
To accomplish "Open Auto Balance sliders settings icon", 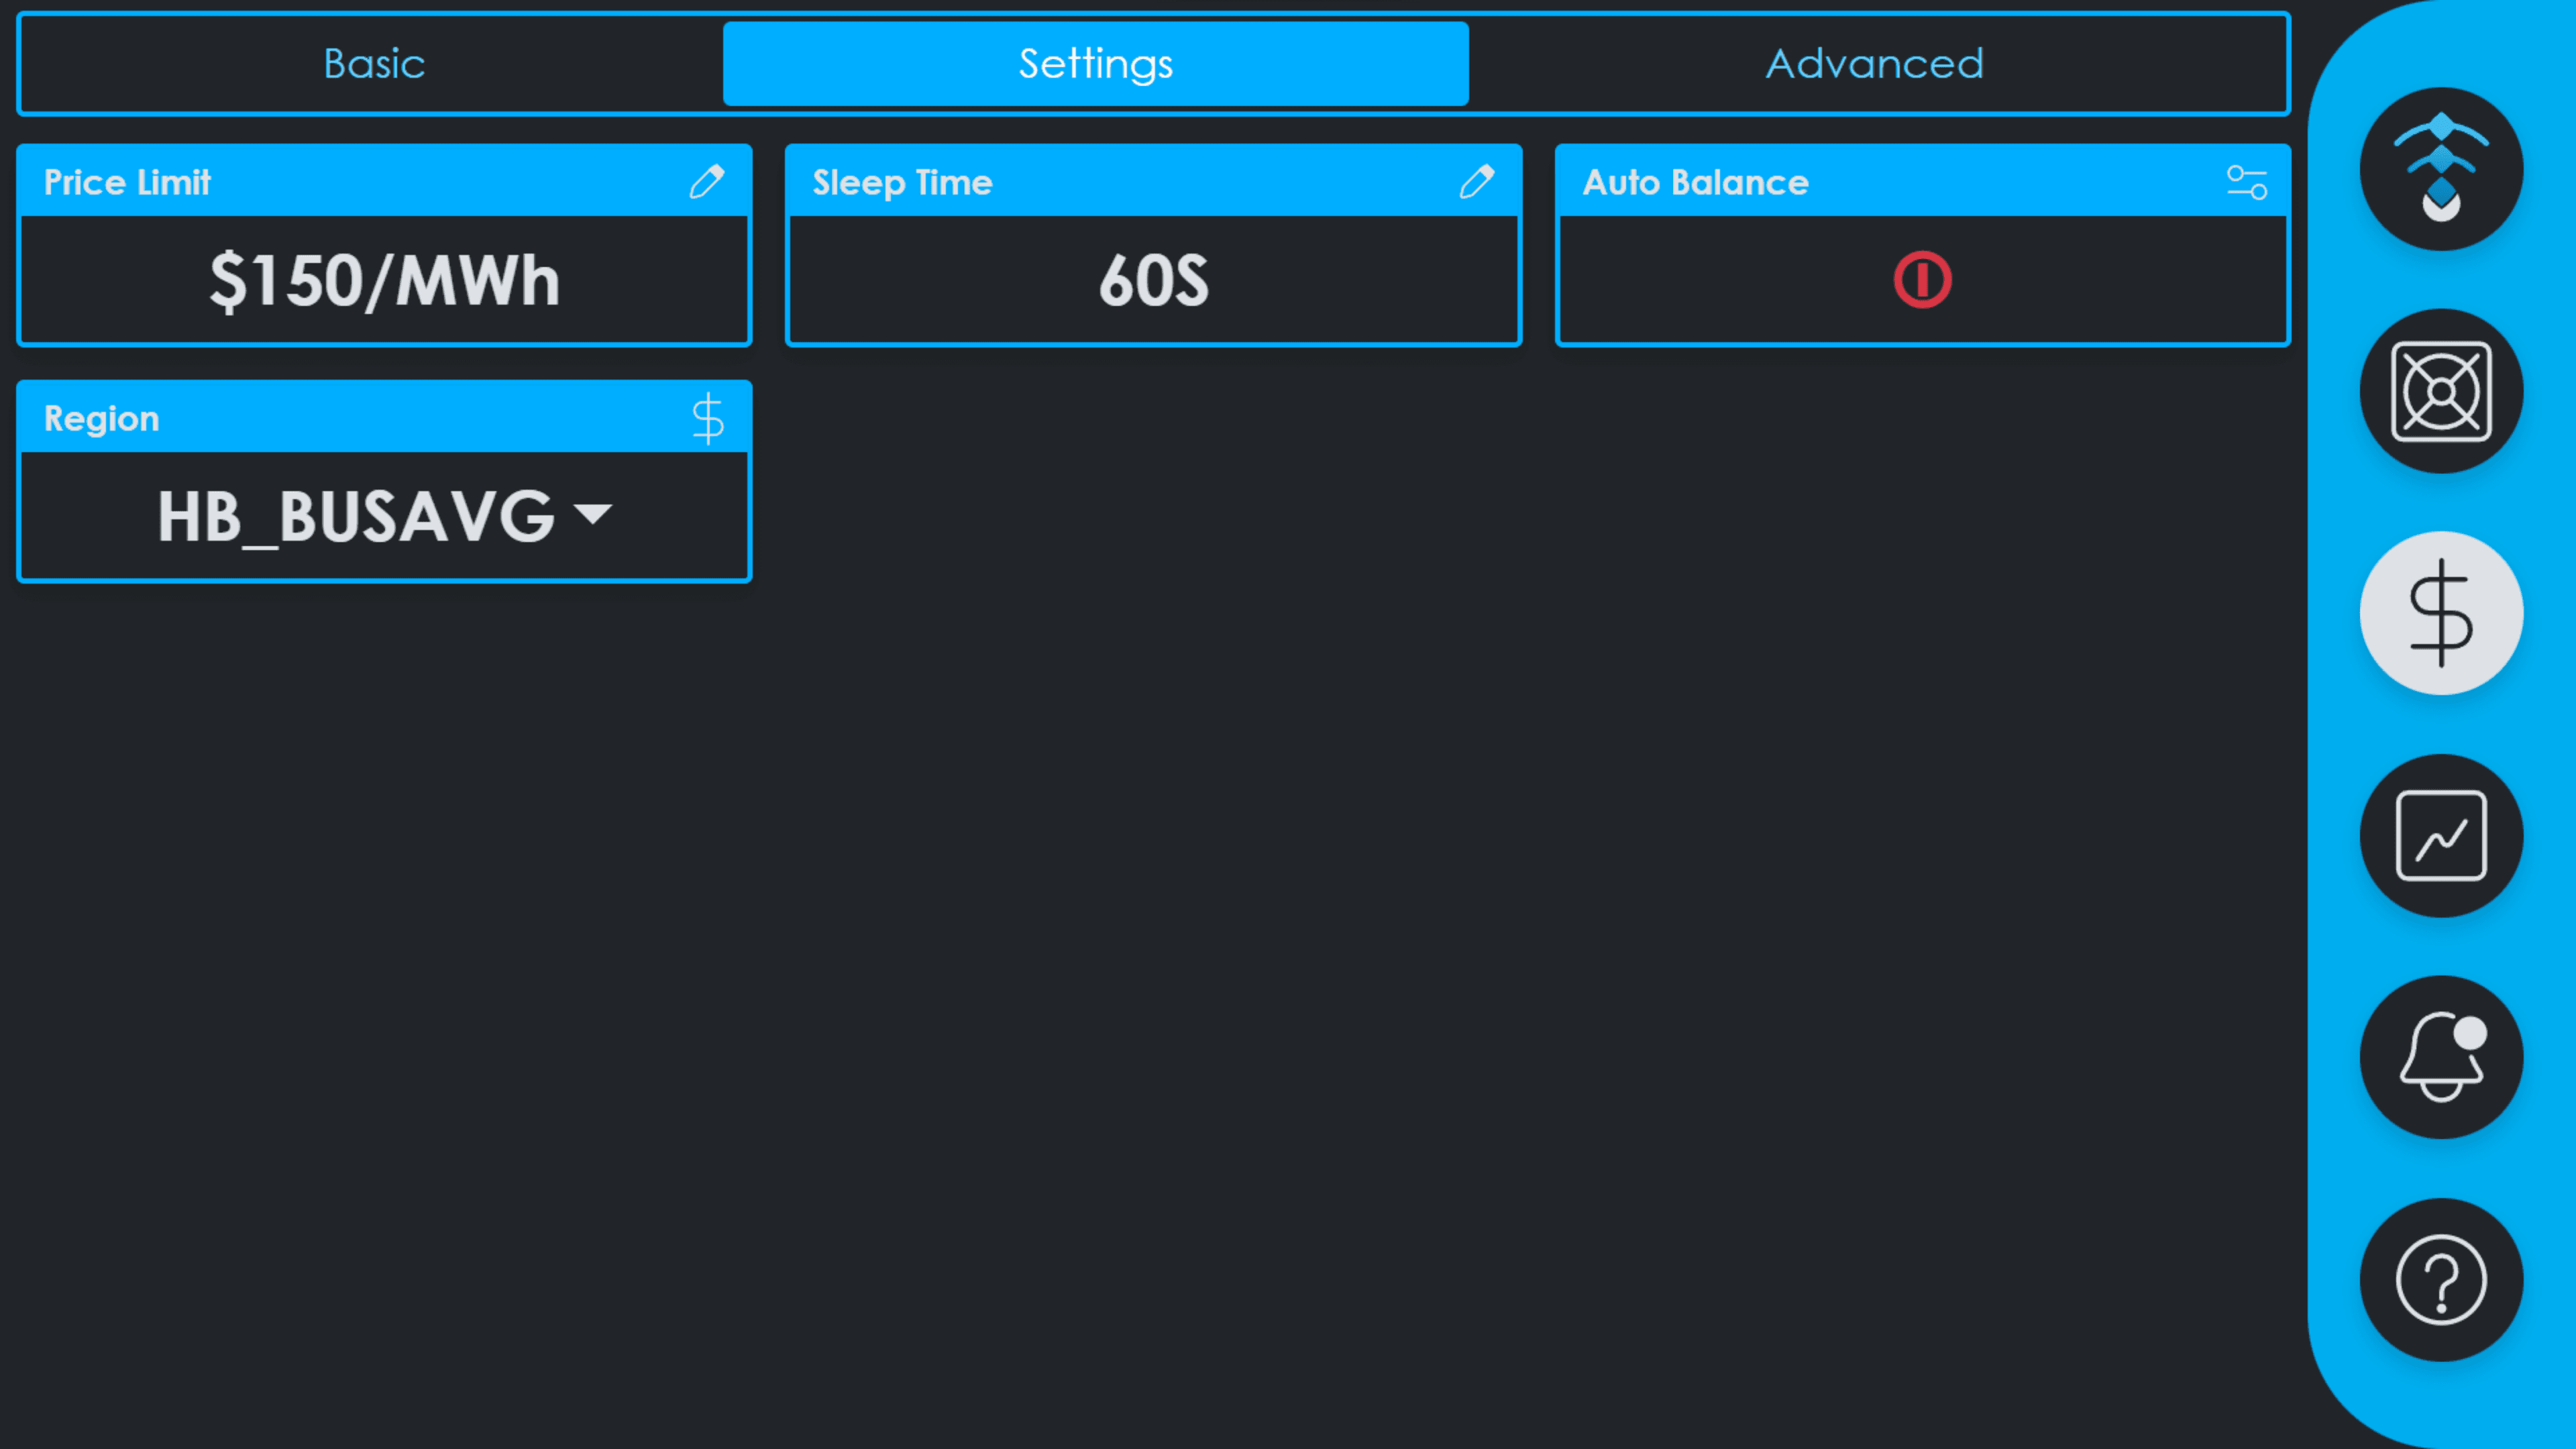I will (2246, 182).
